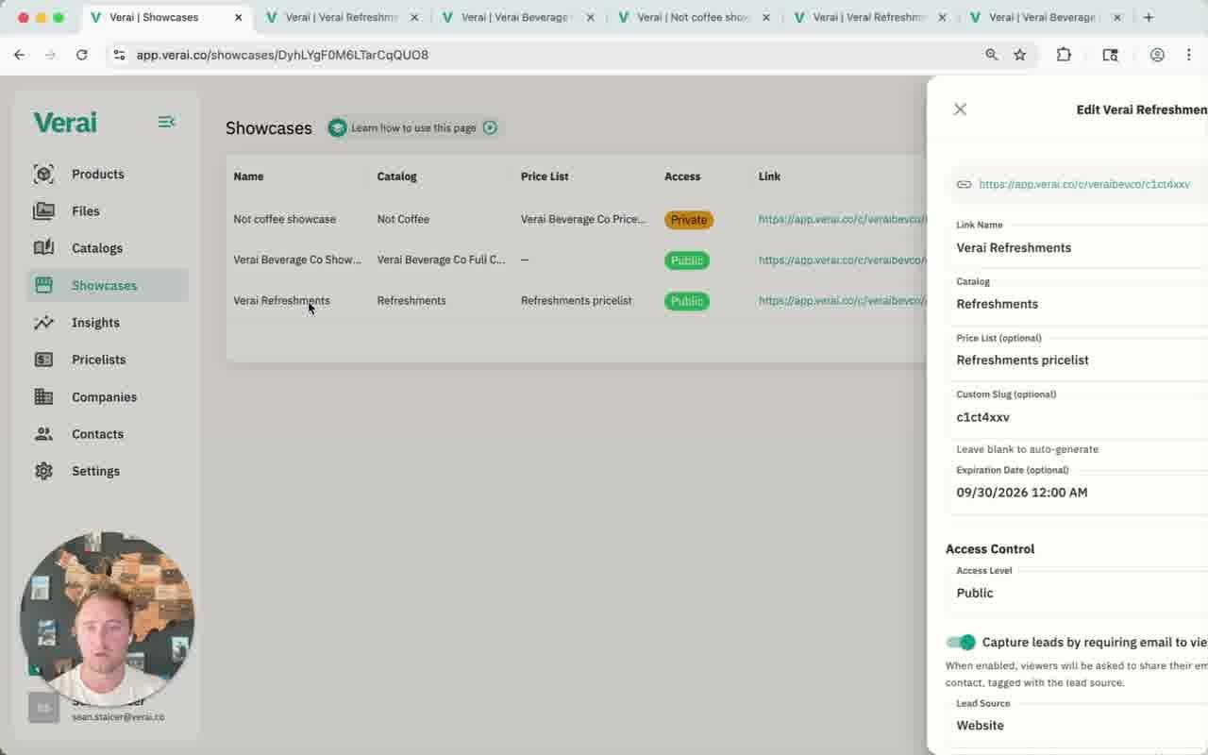Click the Verai logo
This screenshot has height=755, width=1208.
[65, 122]
